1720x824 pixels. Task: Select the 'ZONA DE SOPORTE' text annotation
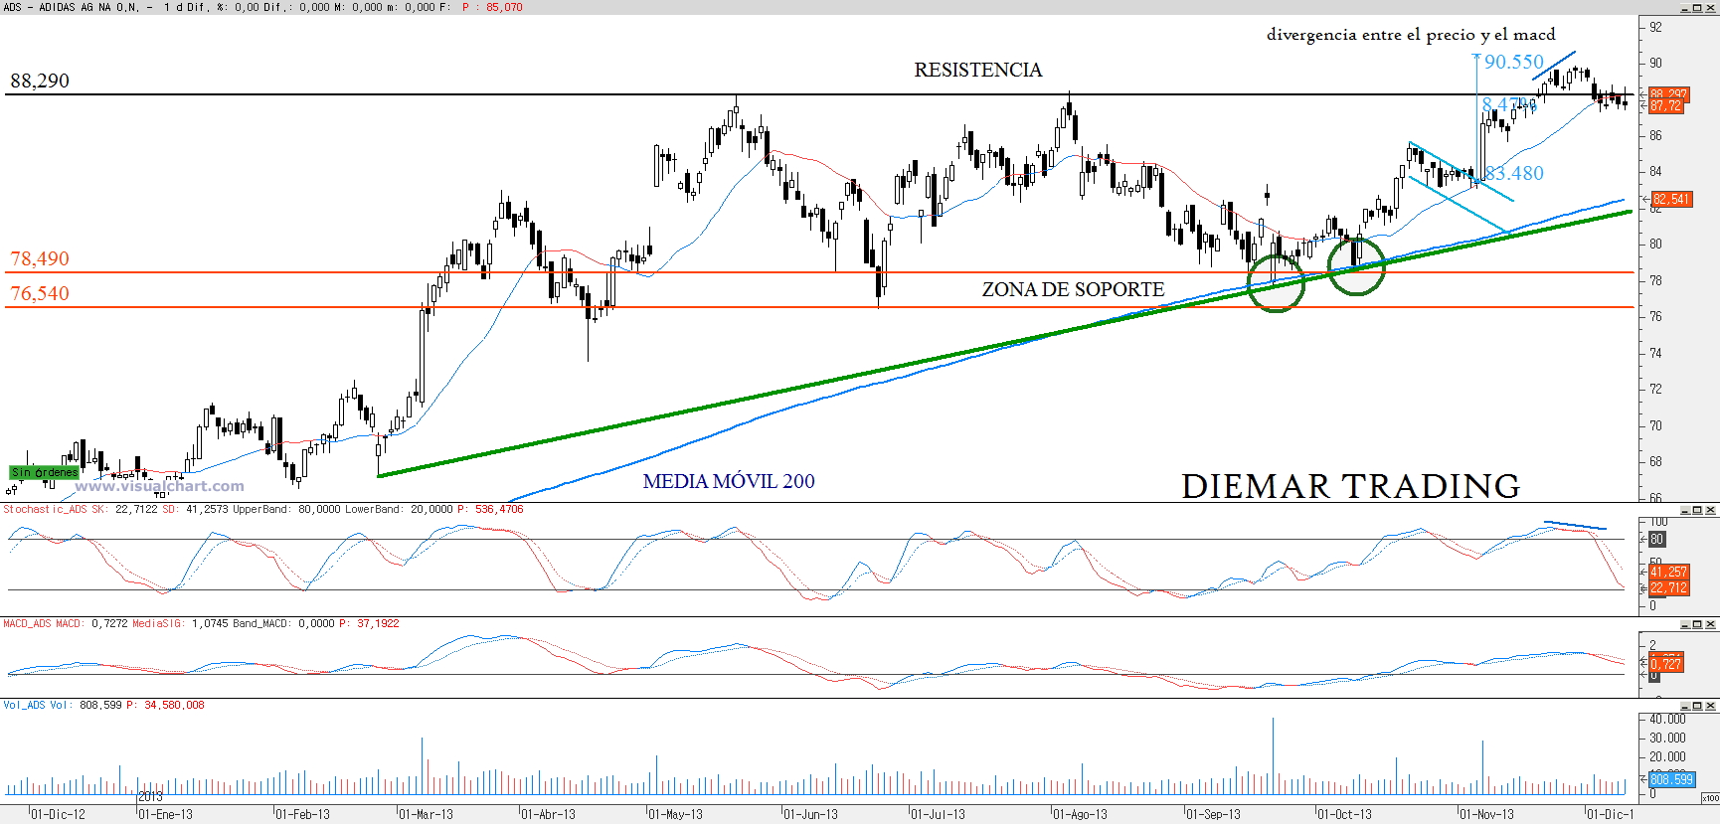pyautogui.click(x=1073, y=289)
